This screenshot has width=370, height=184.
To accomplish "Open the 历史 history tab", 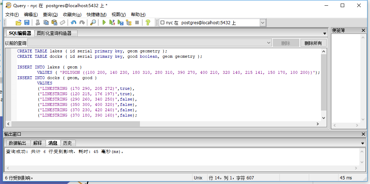I will coord(68,143).
